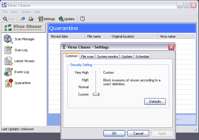Image resolution: width=199 pixels, height=140 pixels.
Task: Open the Option menu
Action: (26, 12)
